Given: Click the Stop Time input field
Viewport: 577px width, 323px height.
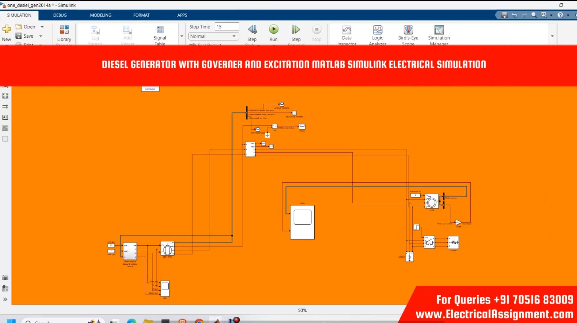Looking at the screenshot, I should click(x=227, y=27).
